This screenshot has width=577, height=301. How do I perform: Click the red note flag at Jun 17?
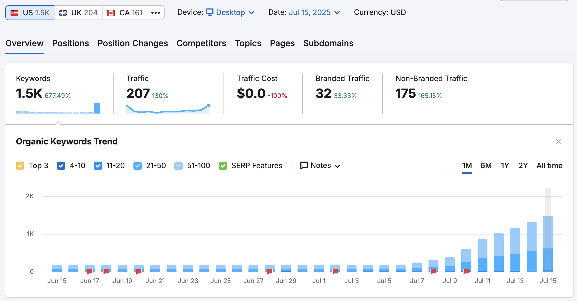coord(90,271)
